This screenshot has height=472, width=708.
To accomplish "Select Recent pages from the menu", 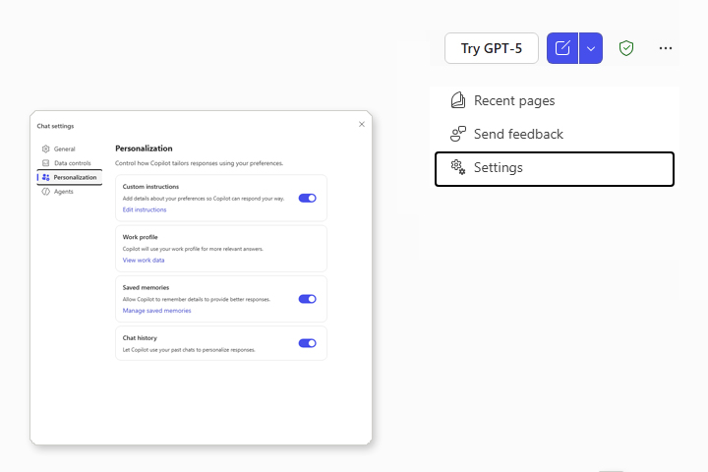I will [x=514, y=100].
